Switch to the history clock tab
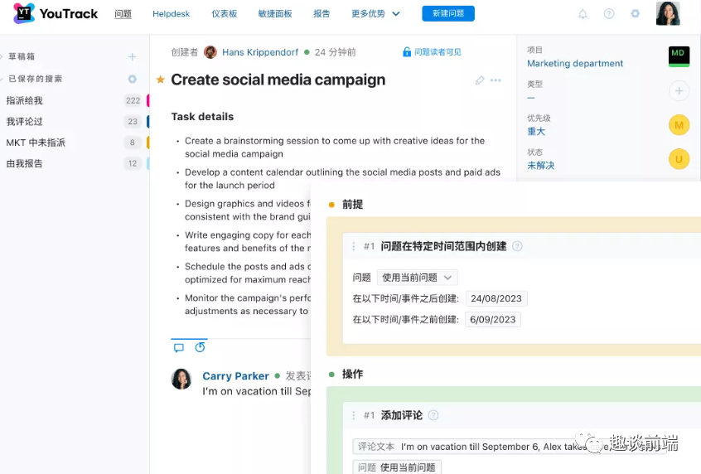The width and height of the screenshot is (701, 474). (200, 348)
